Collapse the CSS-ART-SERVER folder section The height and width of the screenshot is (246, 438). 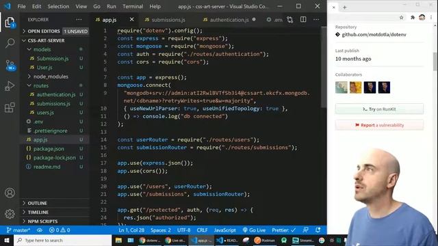(x=55, y=40)
